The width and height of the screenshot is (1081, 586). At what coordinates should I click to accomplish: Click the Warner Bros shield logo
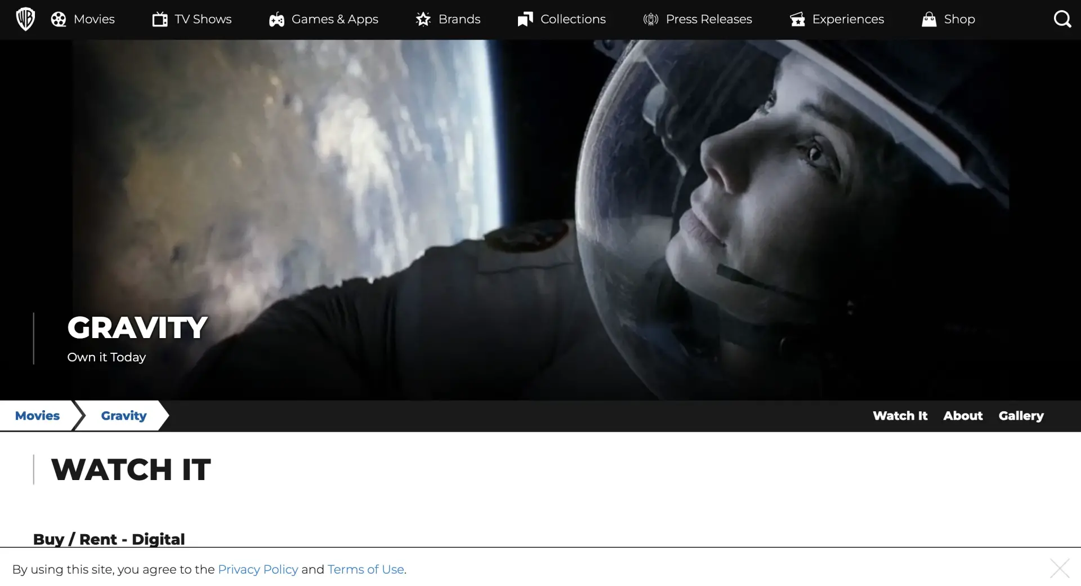(25, 19)
